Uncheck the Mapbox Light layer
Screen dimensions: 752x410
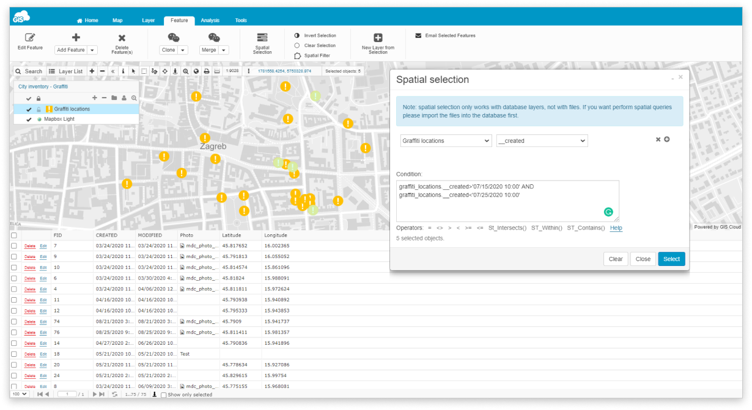[x=28, y=120]
